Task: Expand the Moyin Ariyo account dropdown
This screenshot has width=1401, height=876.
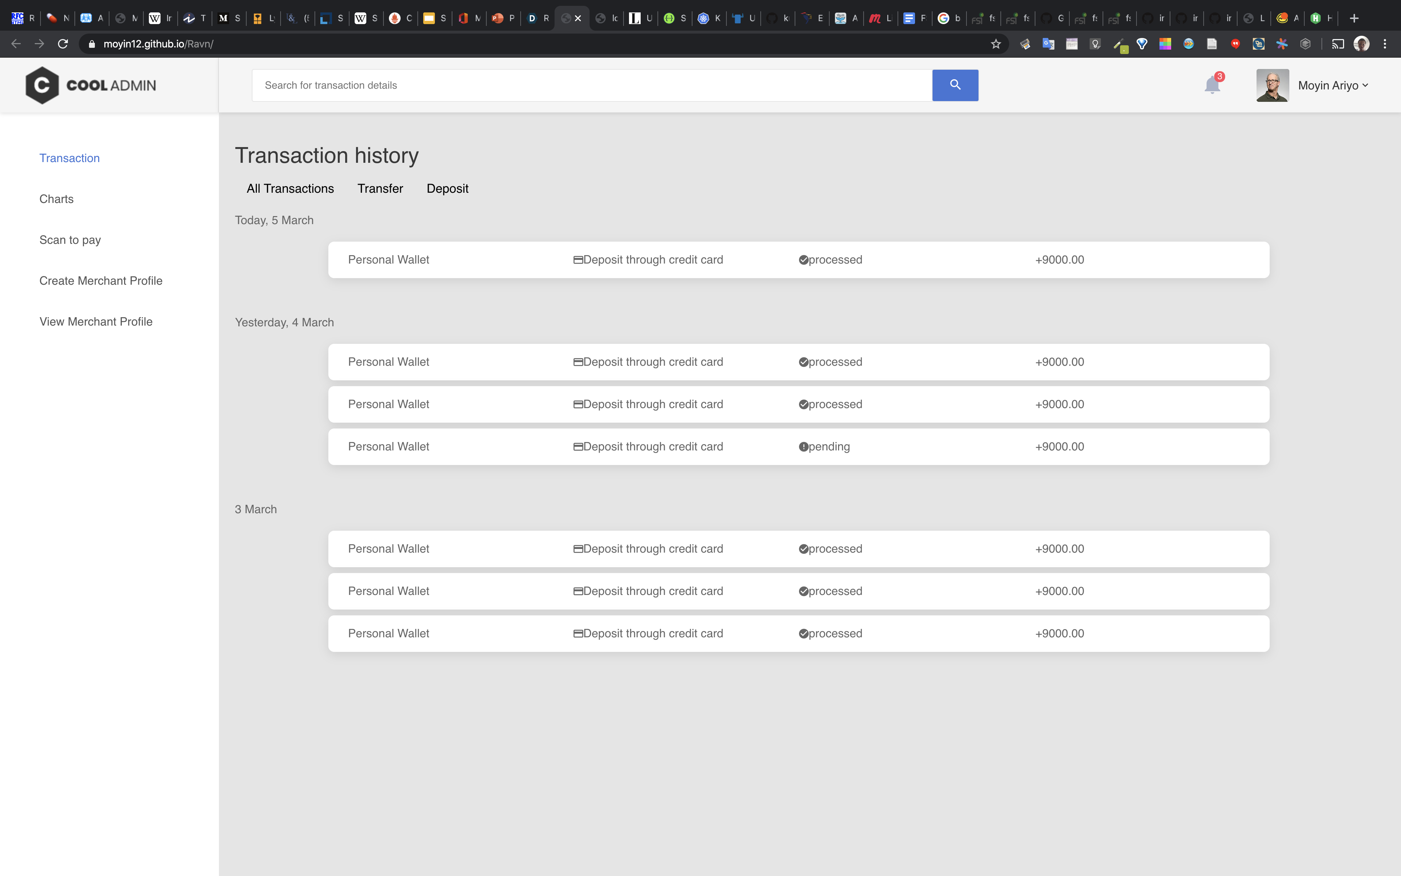Action: (1333, 85)
